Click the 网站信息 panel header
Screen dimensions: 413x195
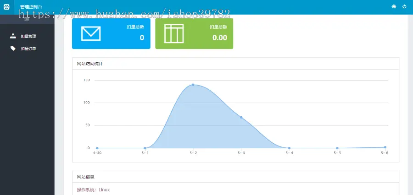tap(236, 177)
